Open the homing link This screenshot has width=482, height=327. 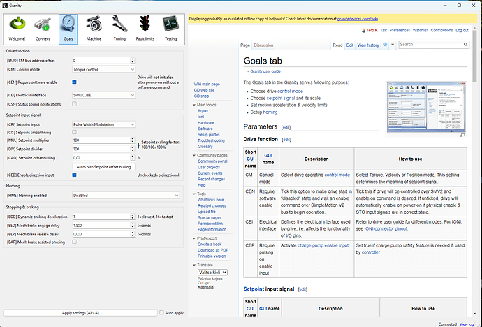tap(270, 112)
